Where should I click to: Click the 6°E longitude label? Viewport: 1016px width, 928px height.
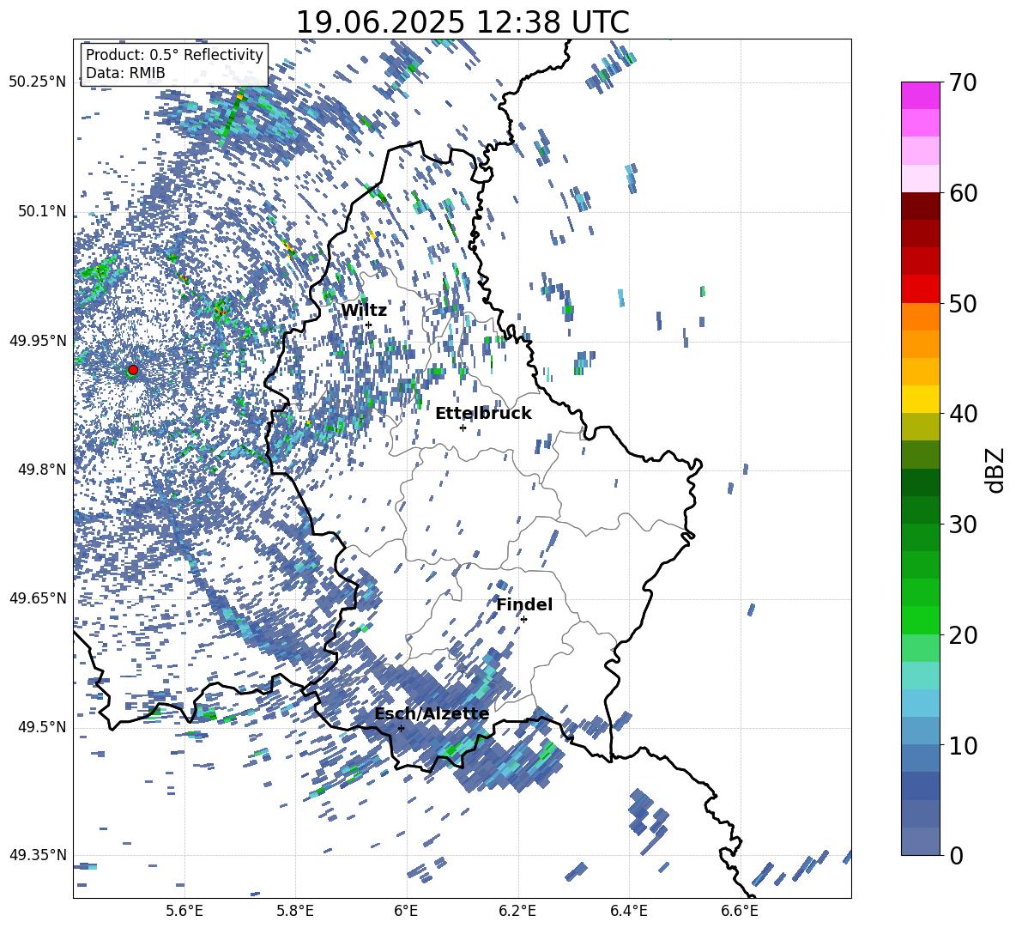406,911
